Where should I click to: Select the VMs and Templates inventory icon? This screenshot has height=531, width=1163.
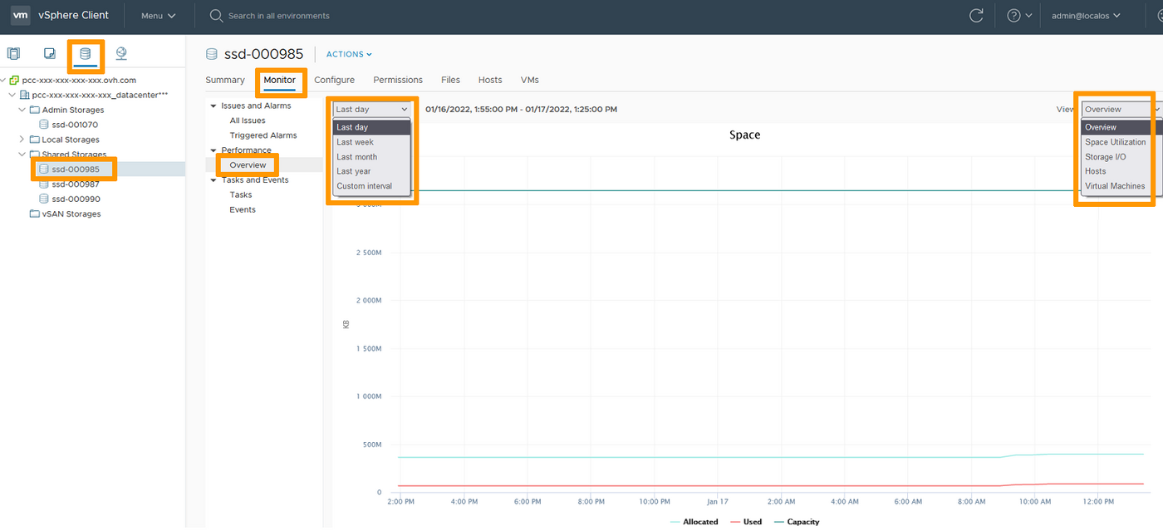pyautogui.click(x=49, y=52)
